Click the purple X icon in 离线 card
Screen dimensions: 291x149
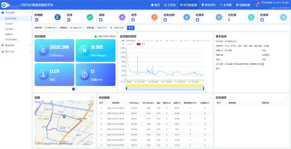pos(122,17)
